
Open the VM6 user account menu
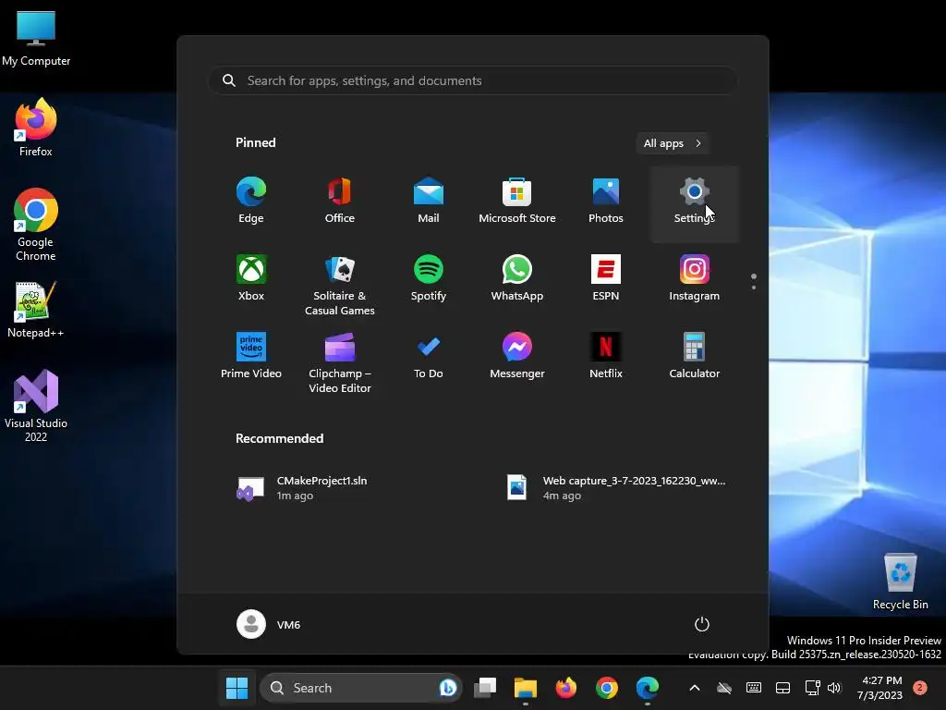coord(269,624)
